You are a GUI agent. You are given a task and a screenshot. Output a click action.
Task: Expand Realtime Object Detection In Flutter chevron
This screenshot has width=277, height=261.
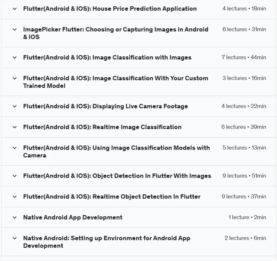point(15,196)
